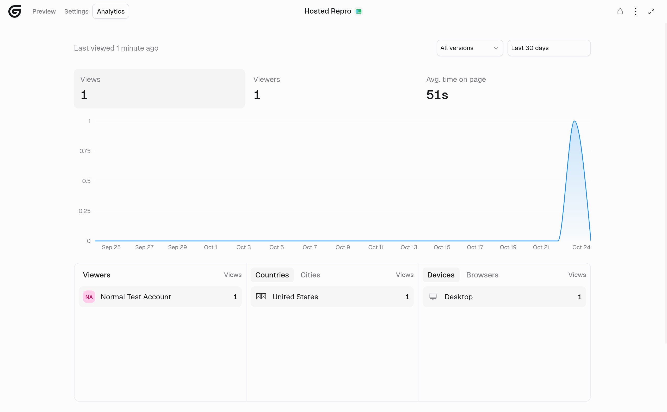Select the Analytics tab
This screenshot has width=667, height=412.
111,11
